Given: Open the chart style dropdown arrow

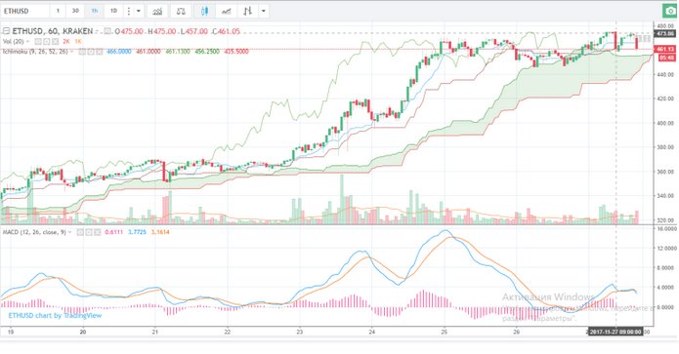Looking at the screenshot, I should [x=263, y=12].
